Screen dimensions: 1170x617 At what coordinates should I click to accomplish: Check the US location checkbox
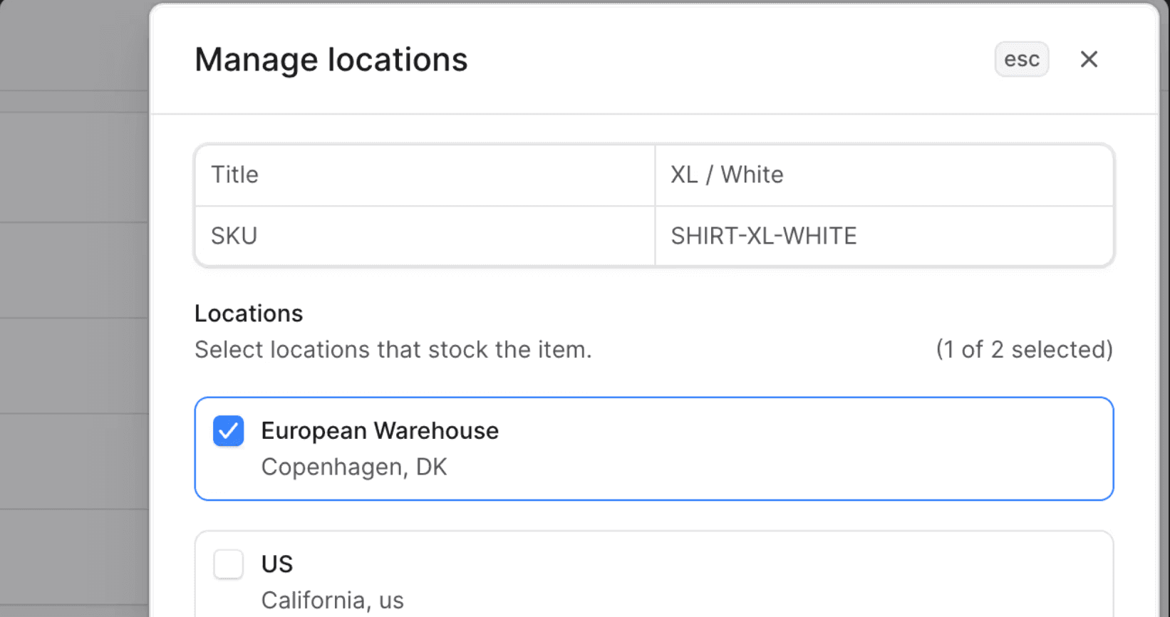pyautogui.click(x=229, y=564)
